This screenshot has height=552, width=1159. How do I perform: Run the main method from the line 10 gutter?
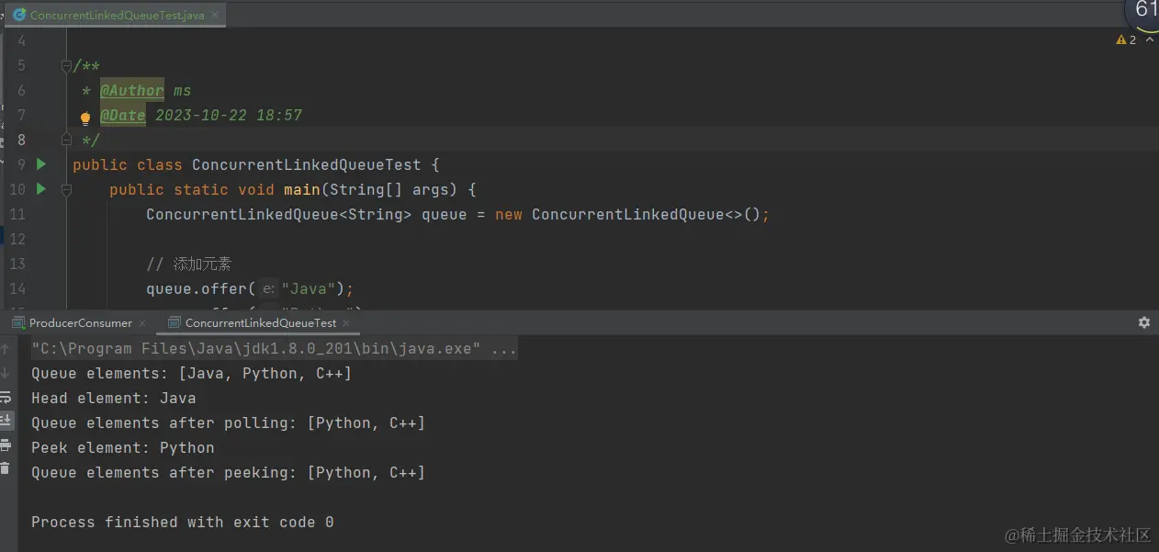coord(40,189)
